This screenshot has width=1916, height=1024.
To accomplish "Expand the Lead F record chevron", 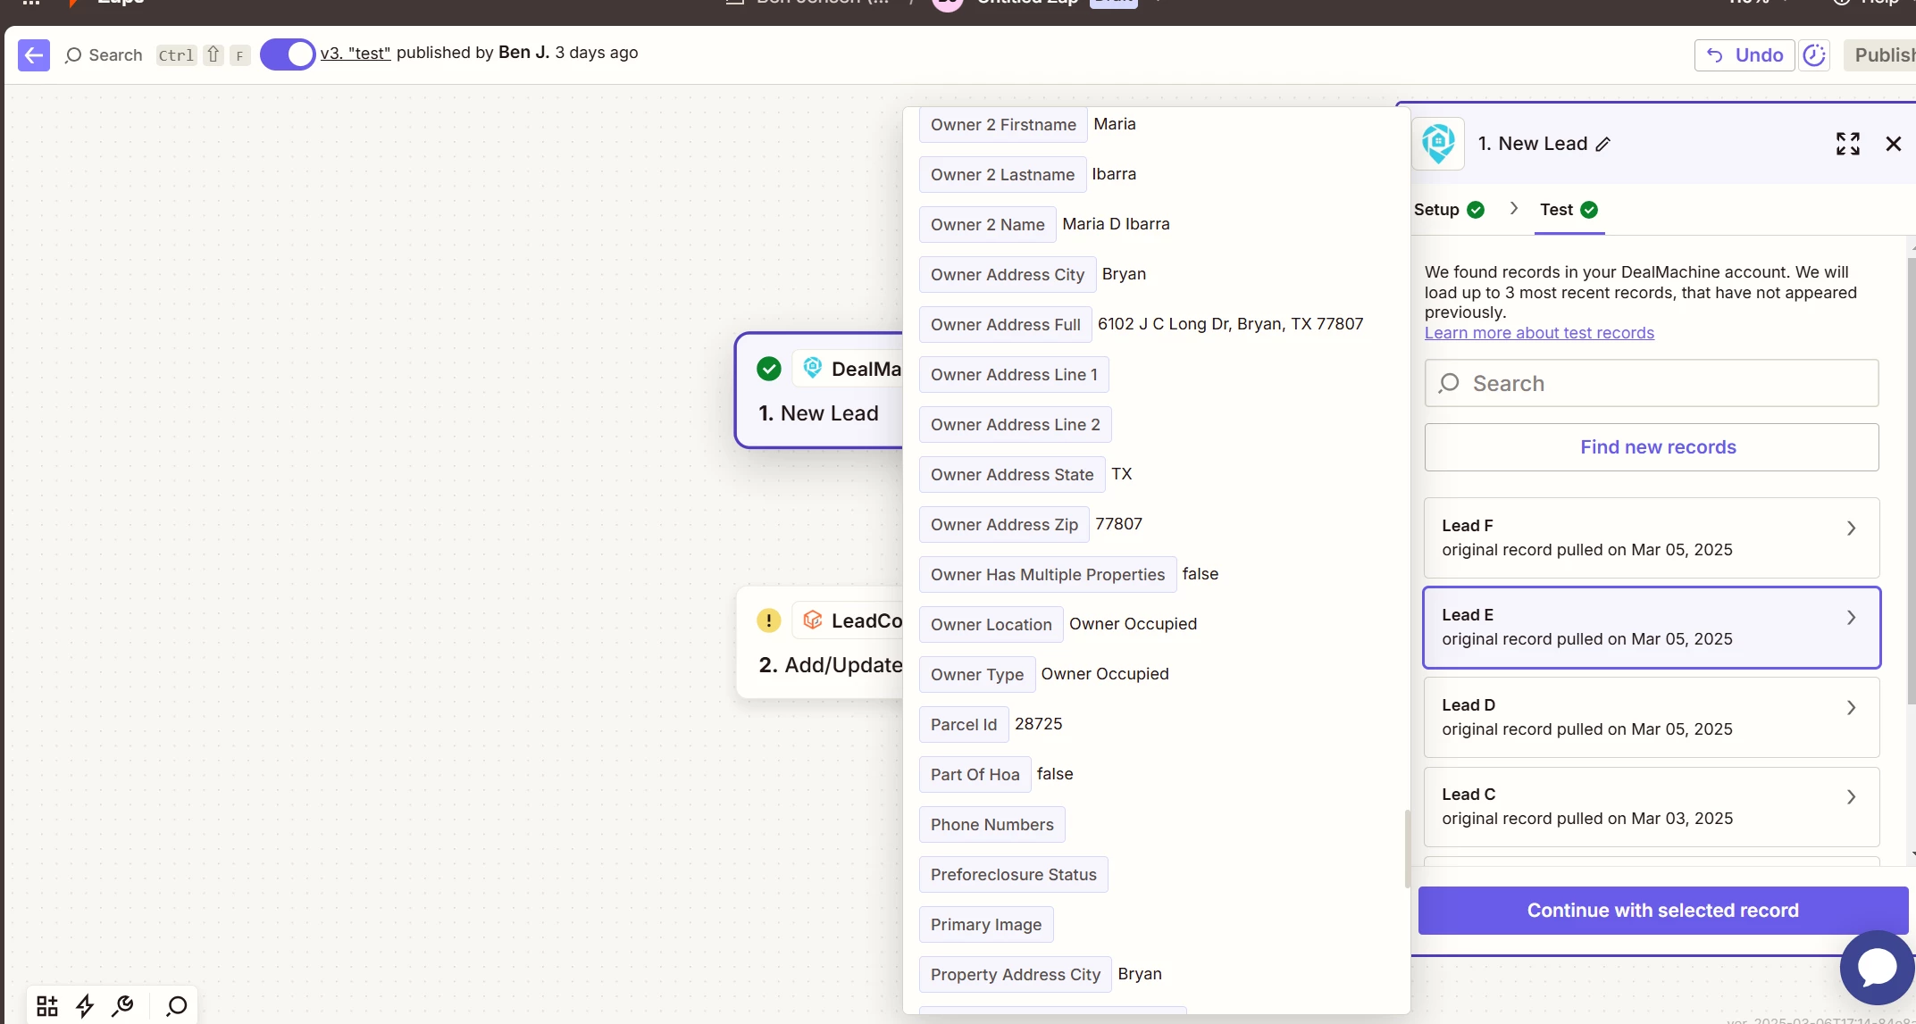I will coord(1851,529).
